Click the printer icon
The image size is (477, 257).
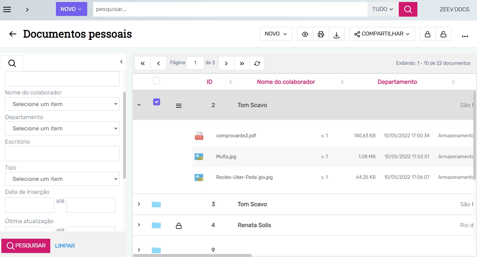321,34
